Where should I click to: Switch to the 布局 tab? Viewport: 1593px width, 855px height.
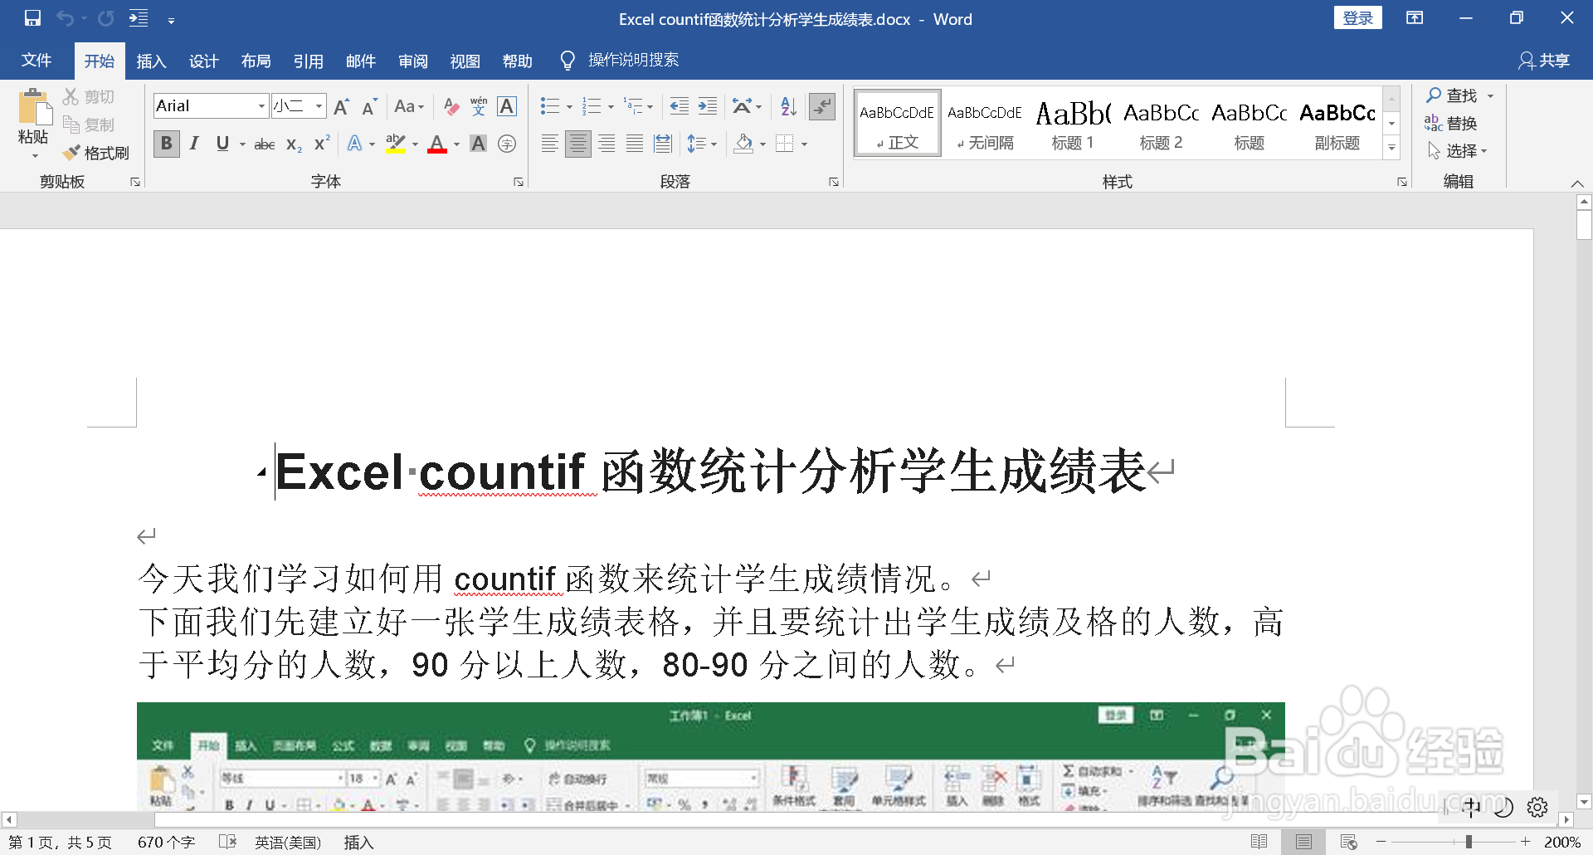point(256,61)
